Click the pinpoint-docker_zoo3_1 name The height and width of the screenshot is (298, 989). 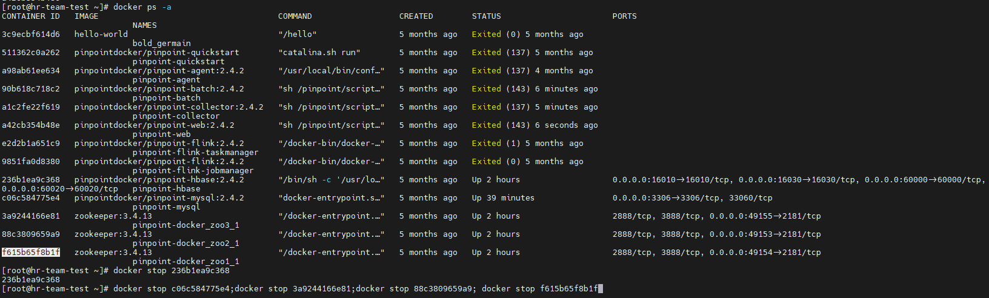(x=186, y=225)
